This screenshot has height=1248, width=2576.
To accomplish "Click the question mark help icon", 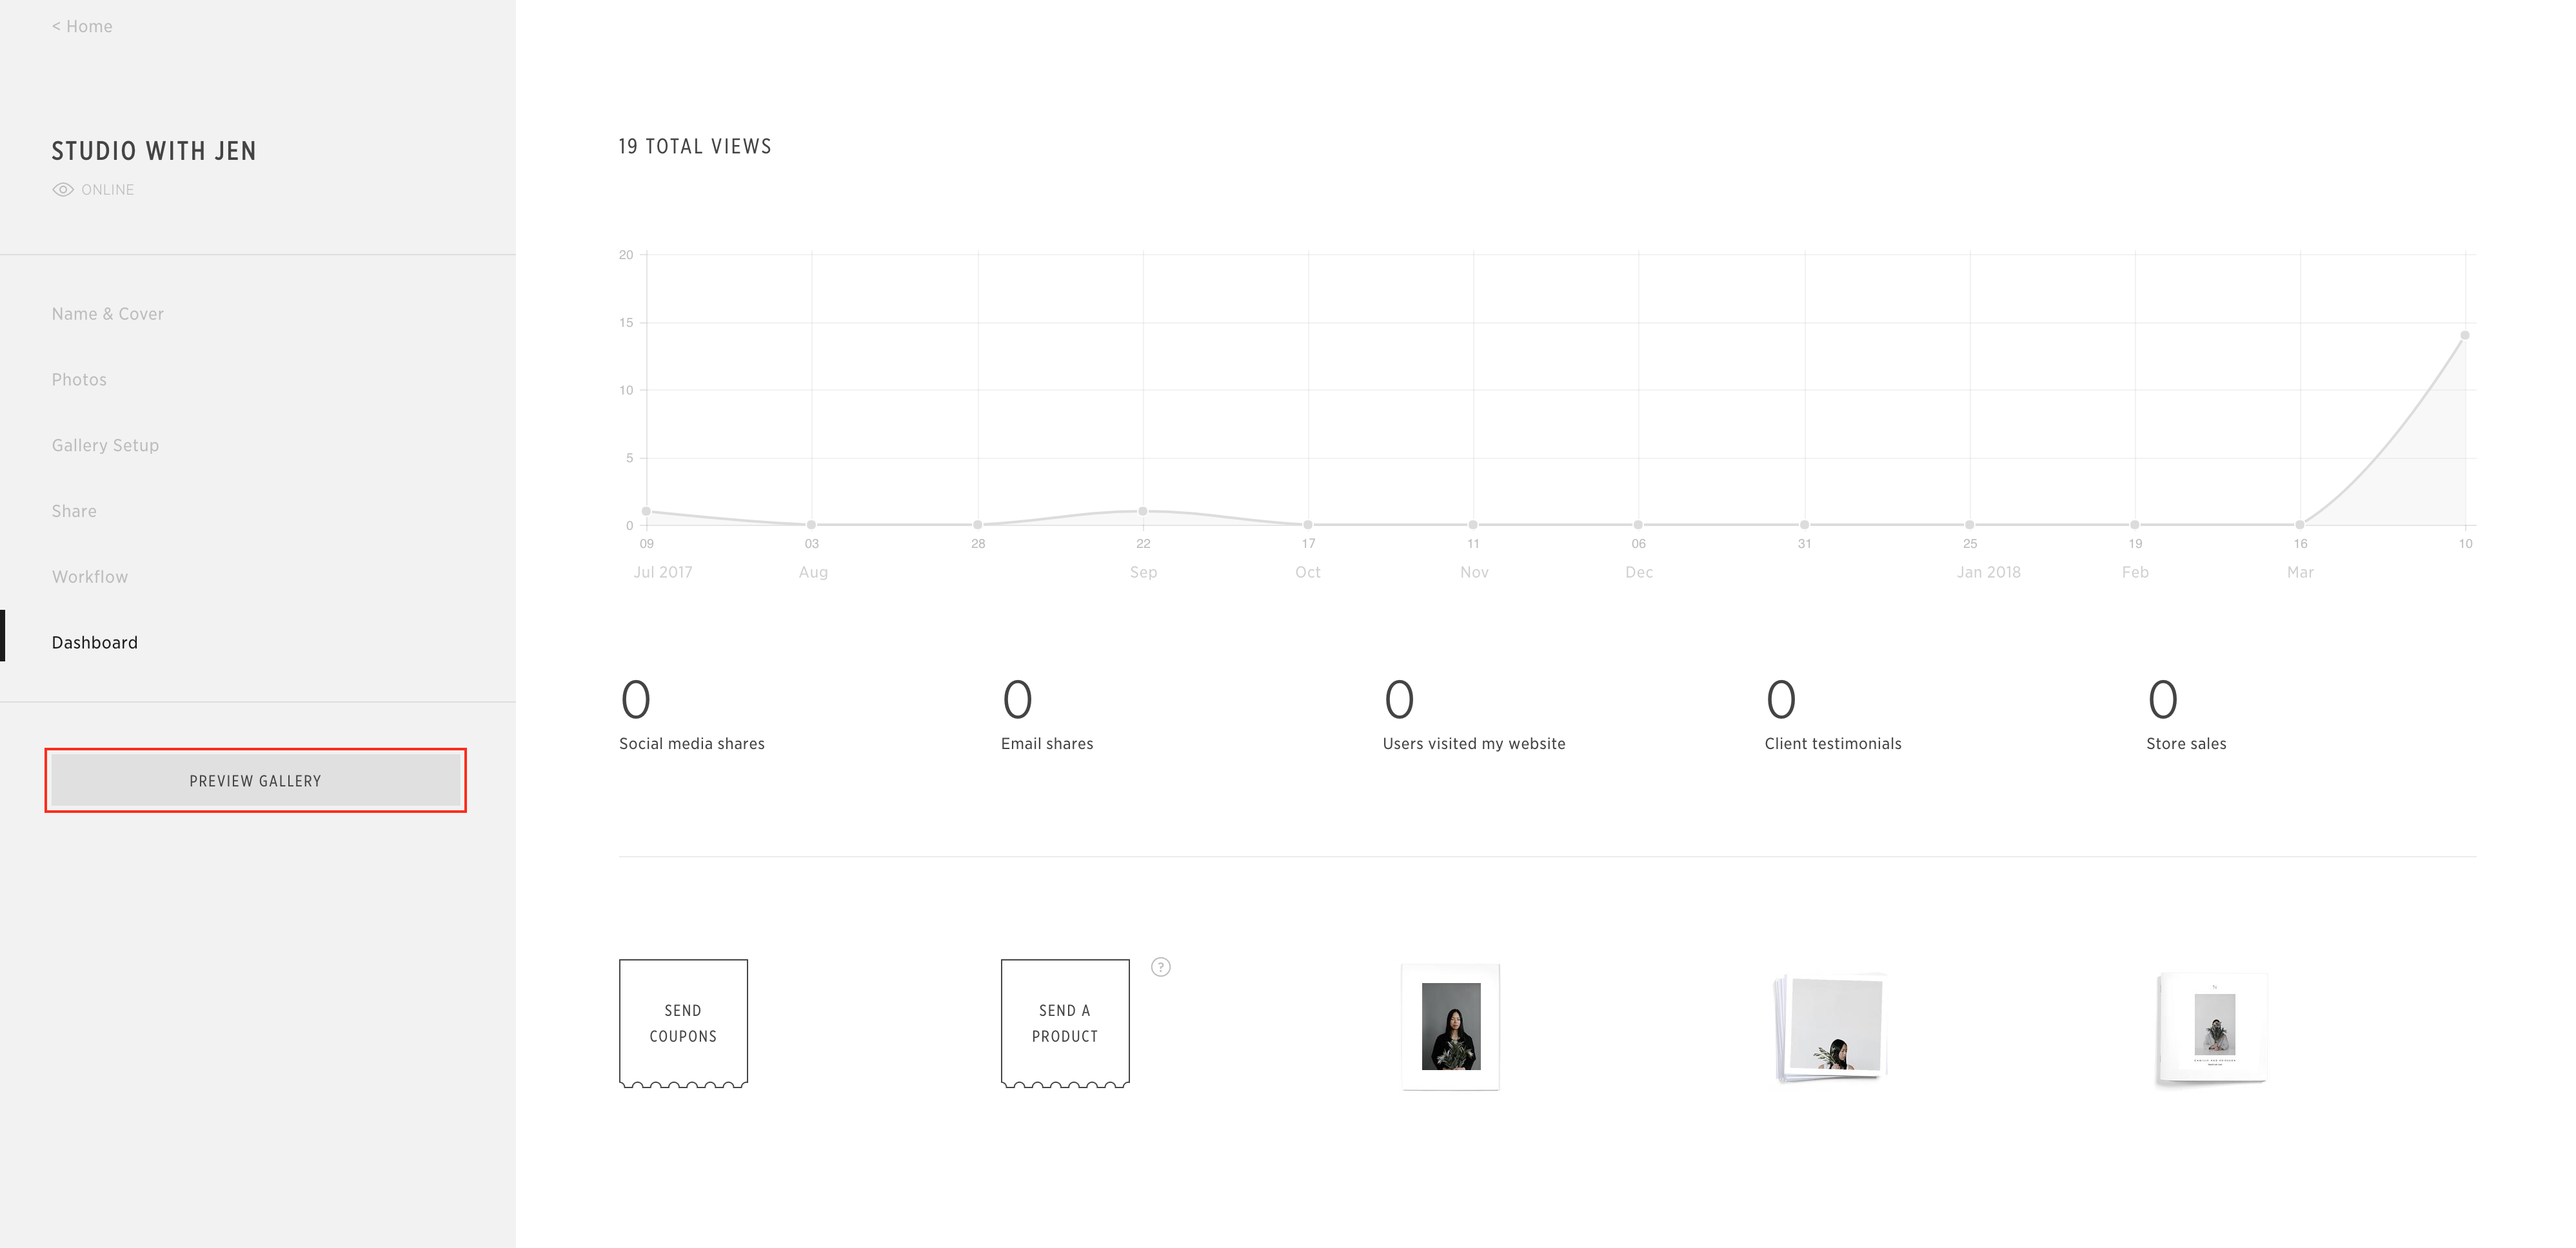I will tap(1160, 967).
